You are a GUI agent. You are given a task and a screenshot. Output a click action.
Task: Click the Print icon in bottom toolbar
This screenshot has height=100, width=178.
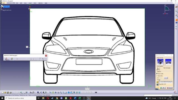(11, 92)
